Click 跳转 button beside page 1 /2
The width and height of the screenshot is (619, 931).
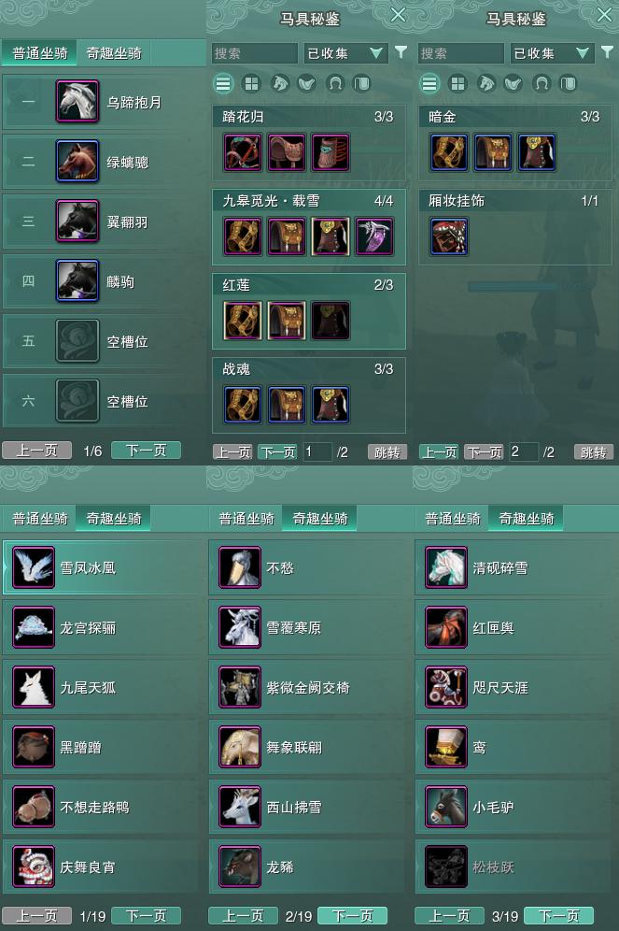387,452
